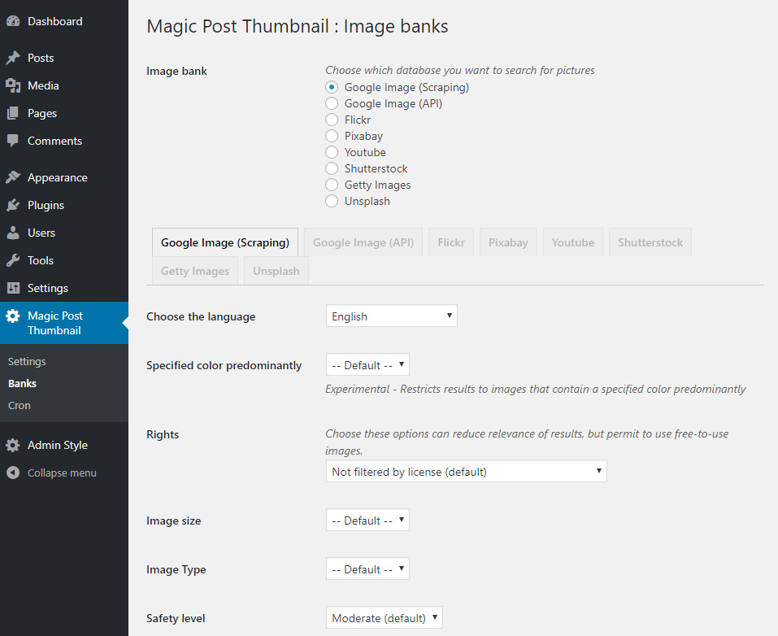Click the Plugins plug icon
The image size is (778, 636).
[13, 205]
